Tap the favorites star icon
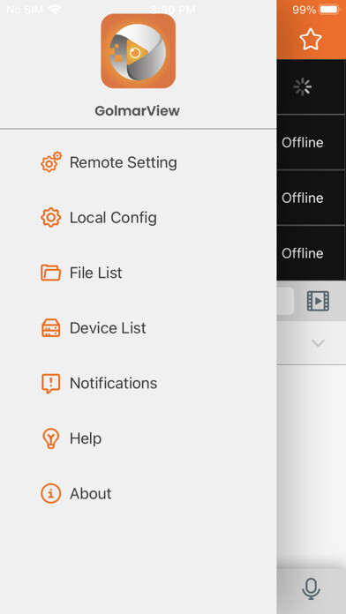The width and height of the screenshot is (346, 614). coord(311,39)
